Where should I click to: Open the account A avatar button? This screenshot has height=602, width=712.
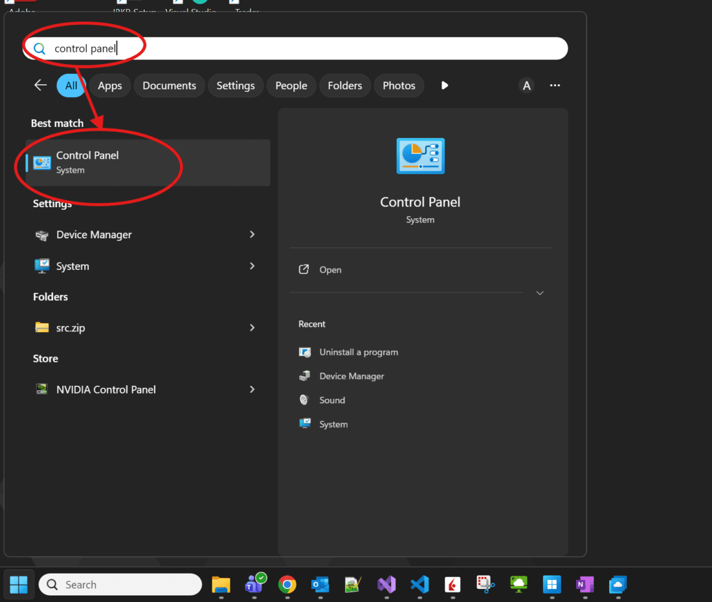tap(526, 85)
